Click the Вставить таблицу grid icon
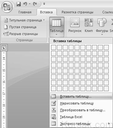 click(54, 96)
